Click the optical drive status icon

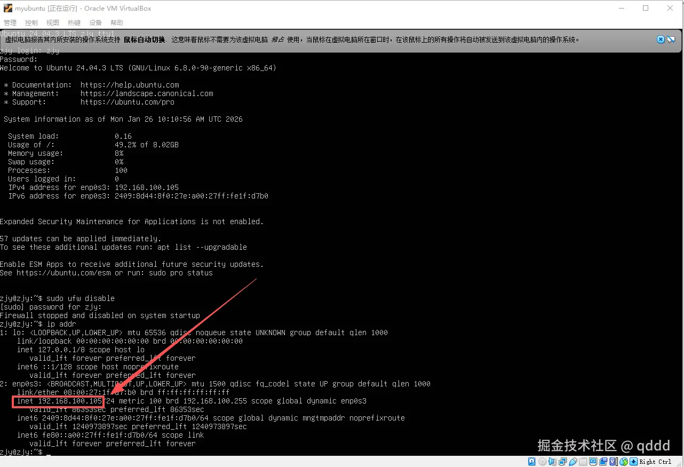point(543,462)
